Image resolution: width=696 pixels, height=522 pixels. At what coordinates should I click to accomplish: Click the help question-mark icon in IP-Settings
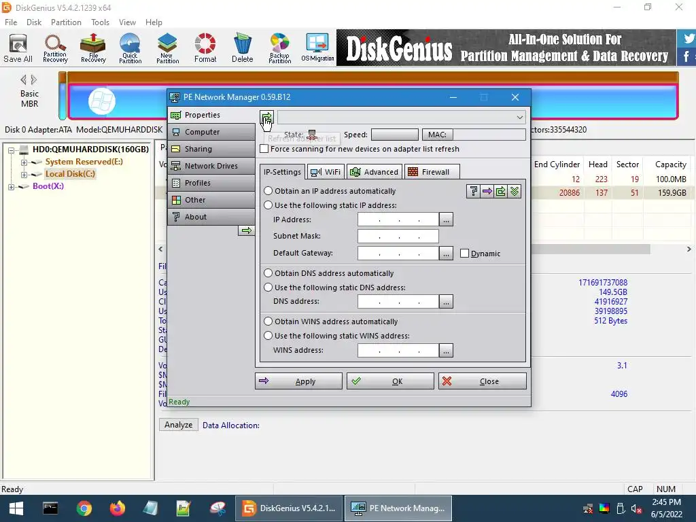473,191
